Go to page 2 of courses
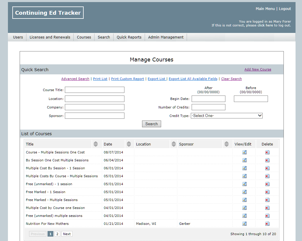The height and width of the screenshot is (241, 302). pyautogui.click(x=57, y=234)
